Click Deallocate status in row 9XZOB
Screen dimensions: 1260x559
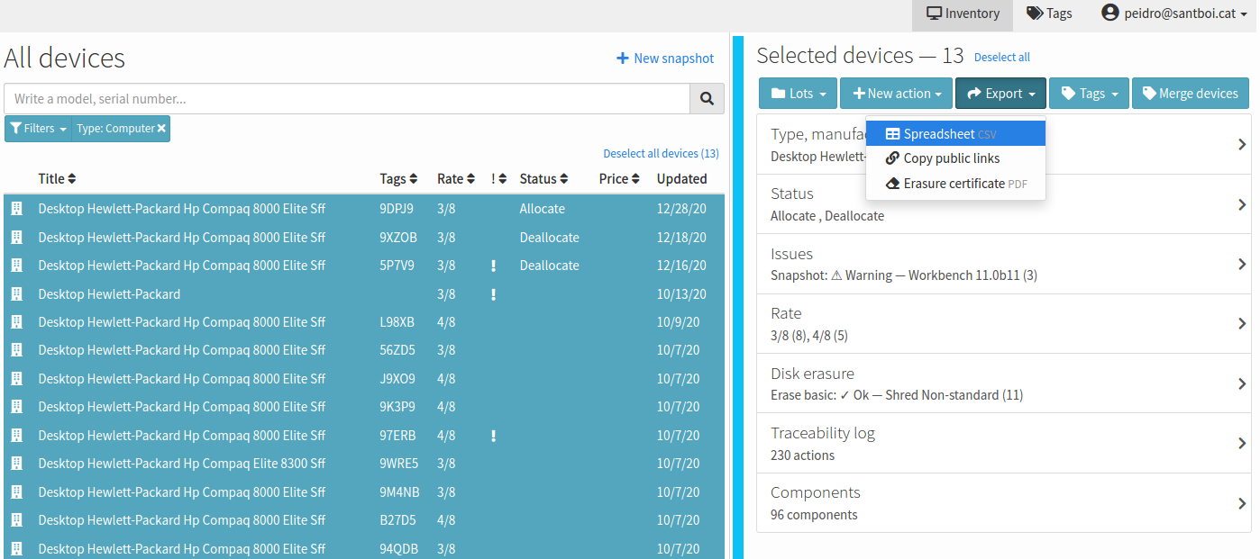coord(549,238)
